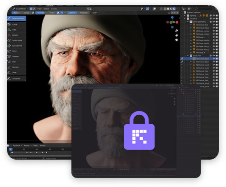This screenshot has width=226, height=187.
Task: Click the red X axis gizmo ball
Action: [x=177, y=22]
